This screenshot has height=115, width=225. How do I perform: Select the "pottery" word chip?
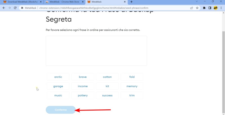point(83,95)
